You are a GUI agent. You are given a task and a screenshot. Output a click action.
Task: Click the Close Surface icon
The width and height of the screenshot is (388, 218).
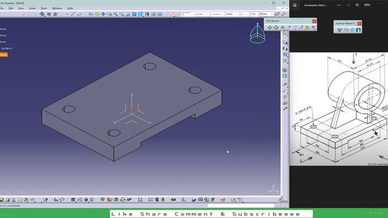(x=352, y=30)
